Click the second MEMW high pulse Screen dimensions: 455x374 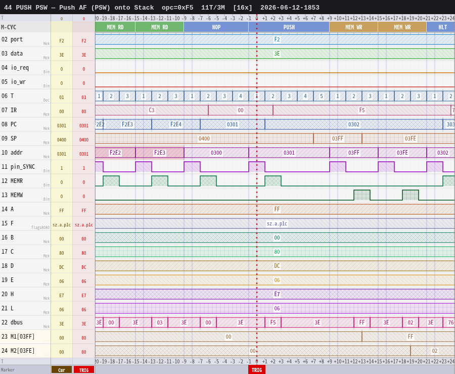[x=411, y=195]
